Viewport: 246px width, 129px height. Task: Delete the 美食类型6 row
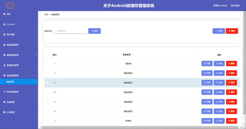point(231,111)
